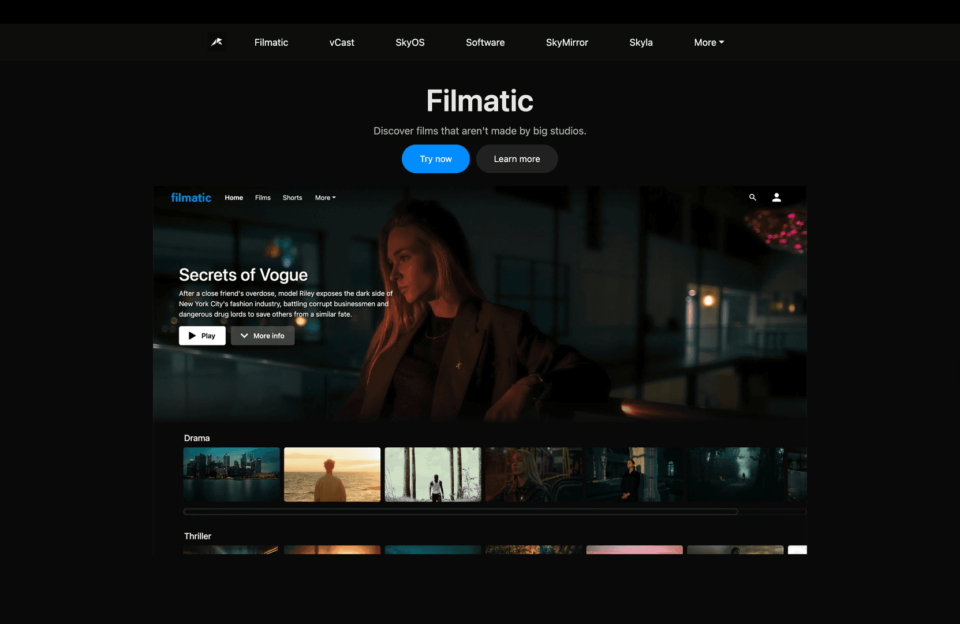Select the sunset ocean thumbnail in Drama
960x624 pixels.
pos(332,474)
